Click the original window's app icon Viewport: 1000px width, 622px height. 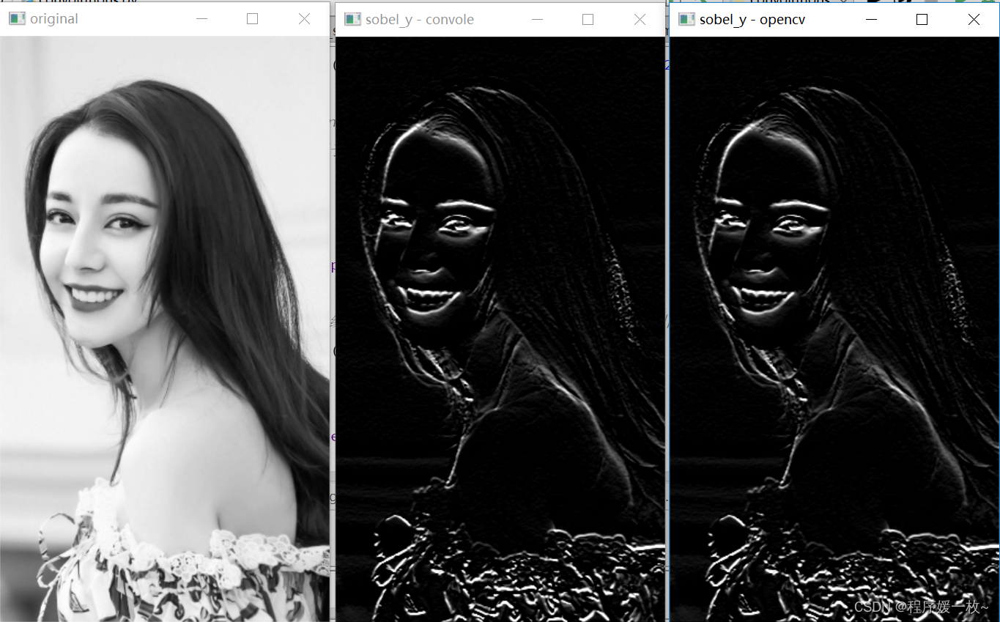[17, 19]
